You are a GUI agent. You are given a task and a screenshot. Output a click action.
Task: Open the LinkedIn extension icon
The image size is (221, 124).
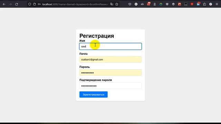point(198,4)
